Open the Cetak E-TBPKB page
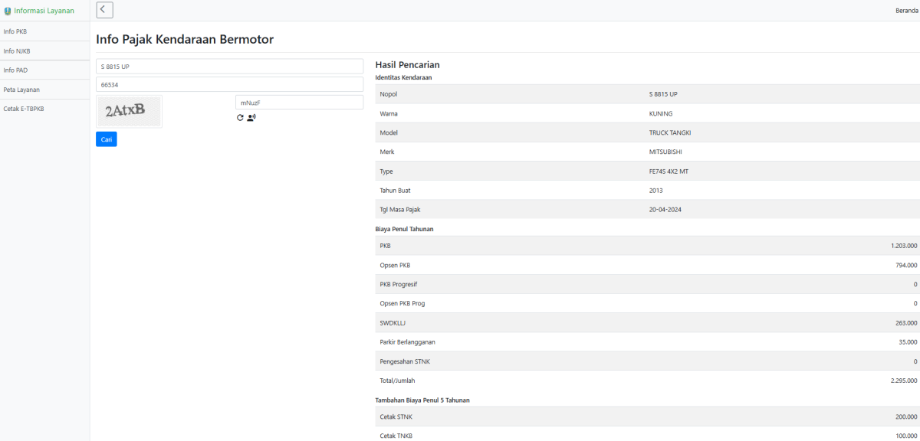The width and height of the screenshot is (920, 441). [24, 109]
